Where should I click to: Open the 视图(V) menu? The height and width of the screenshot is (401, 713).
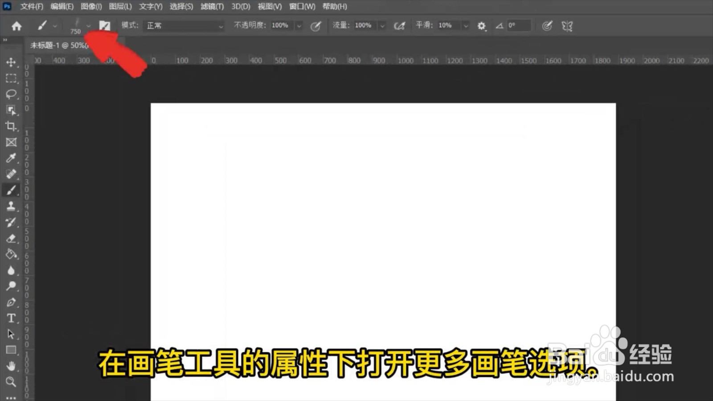click(x=270, y=6)
